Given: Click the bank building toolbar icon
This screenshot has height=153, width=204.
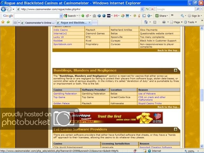Looking at the screenshot, I should point(94,16).
